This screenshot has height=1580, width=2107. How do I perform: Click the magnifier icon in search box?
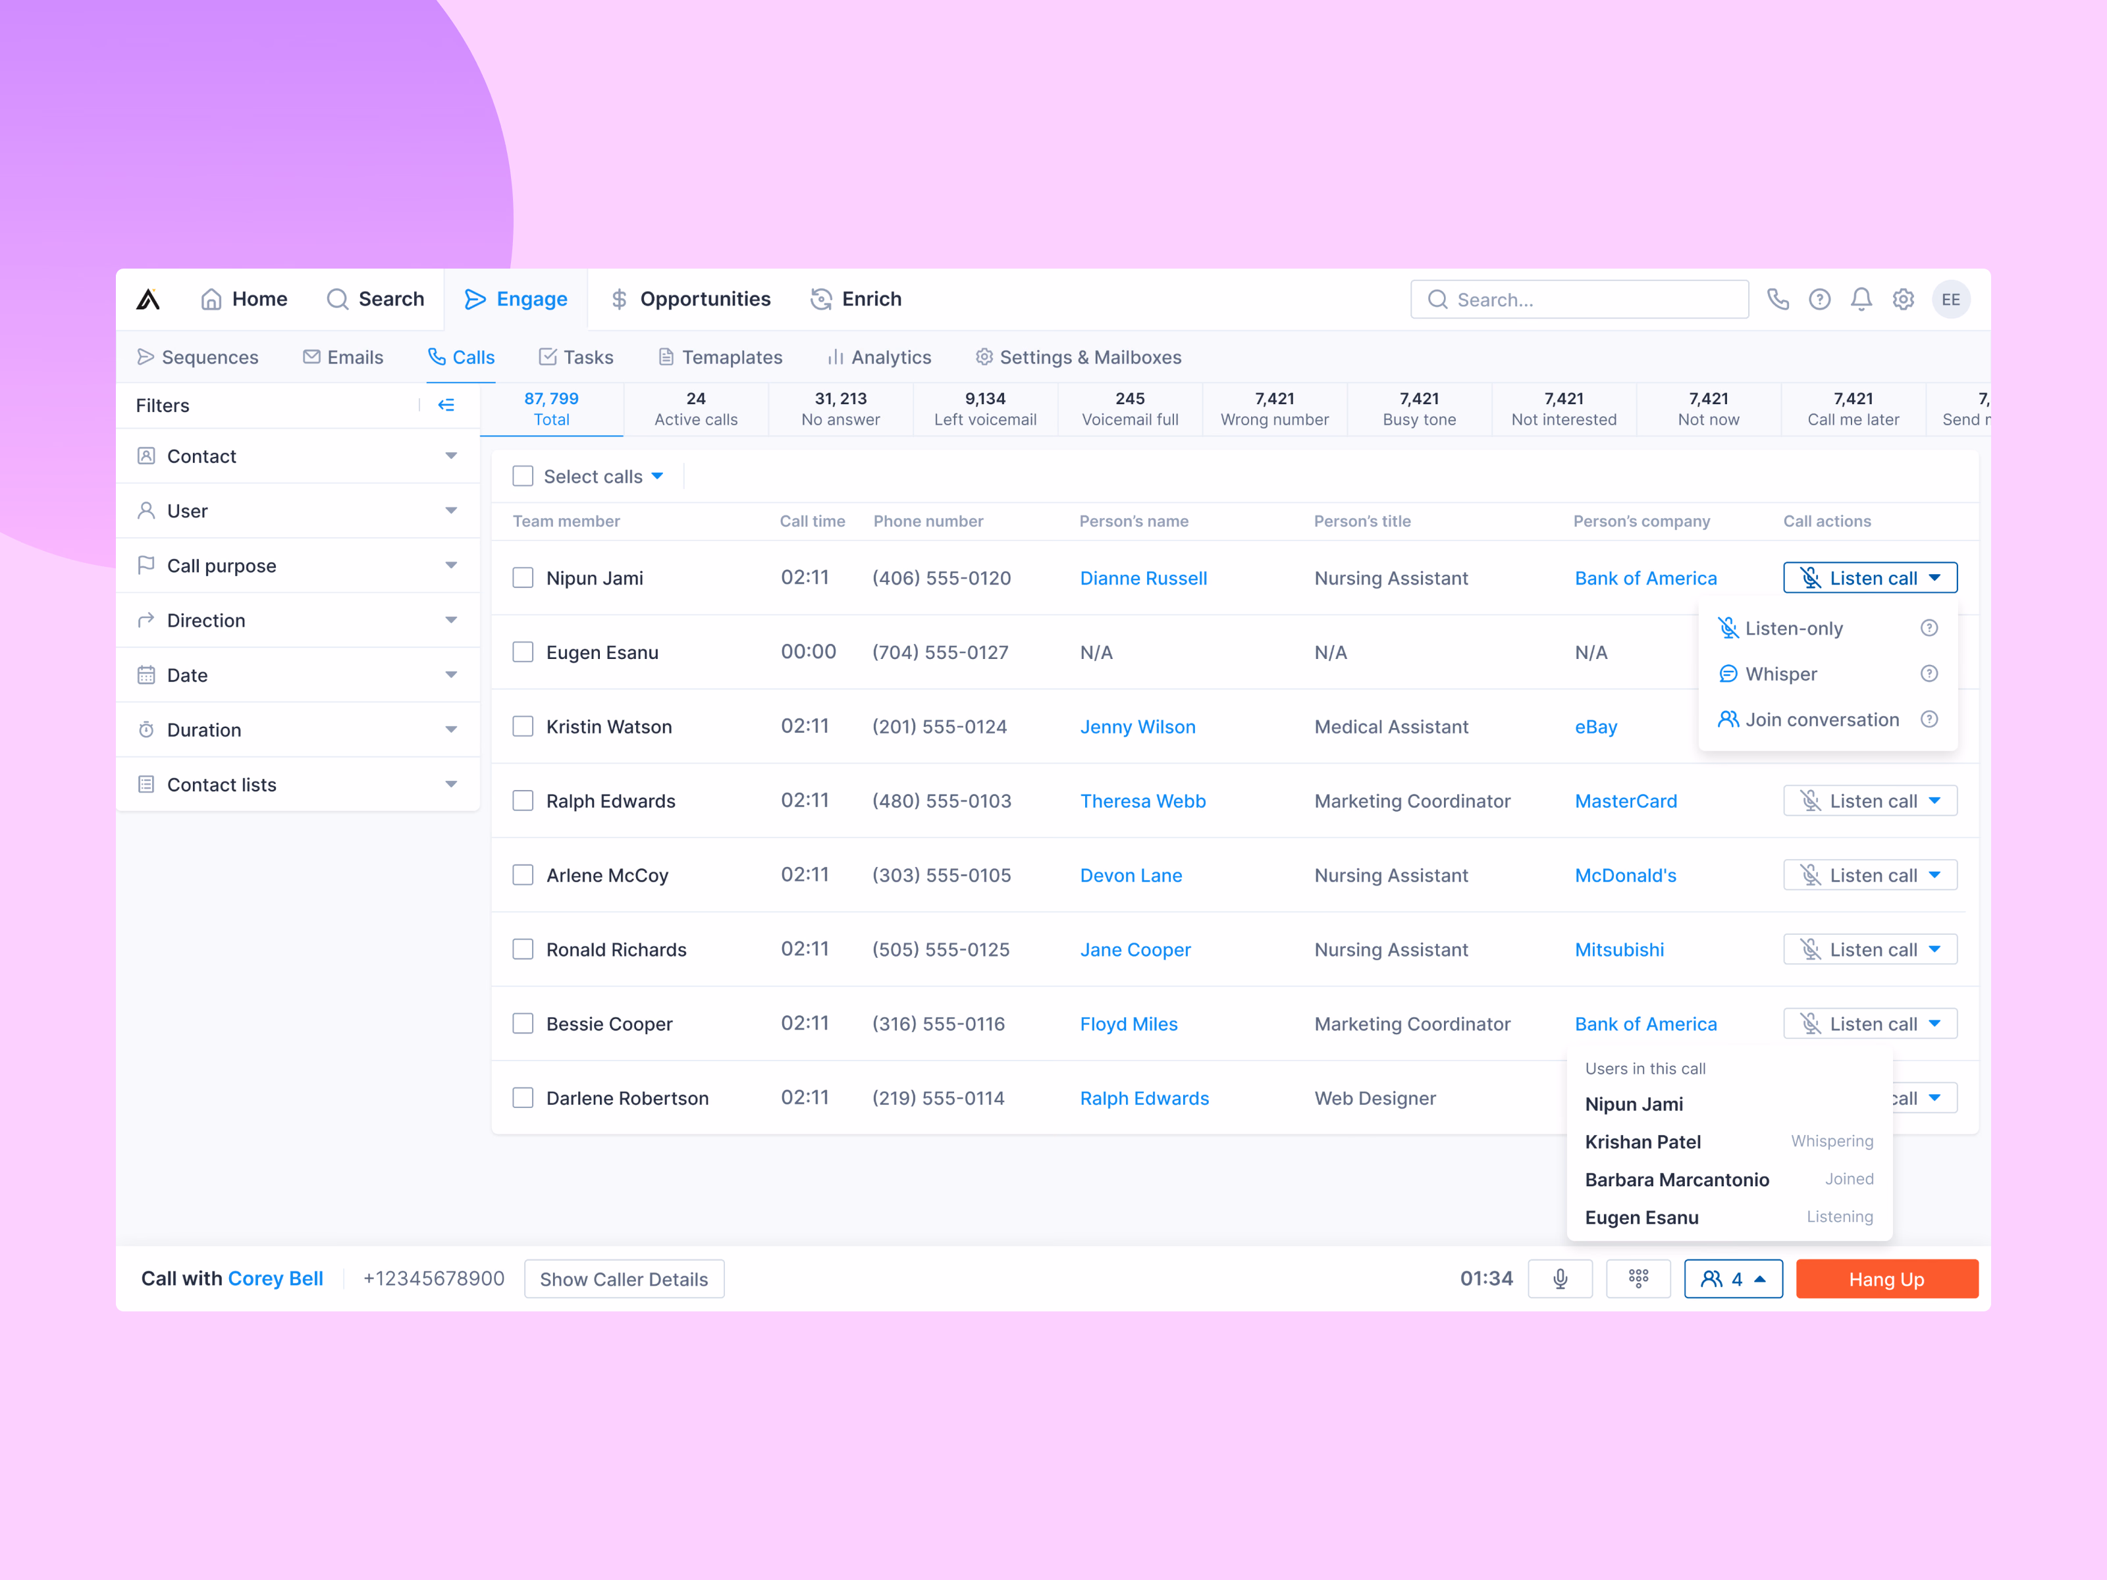pyautogui.click(x=1437, y=299)
